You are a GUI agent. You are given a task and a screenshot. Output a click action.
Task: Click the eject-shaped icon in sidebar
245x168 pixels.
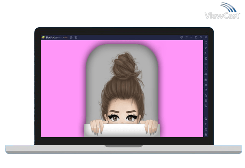[206, 74]
